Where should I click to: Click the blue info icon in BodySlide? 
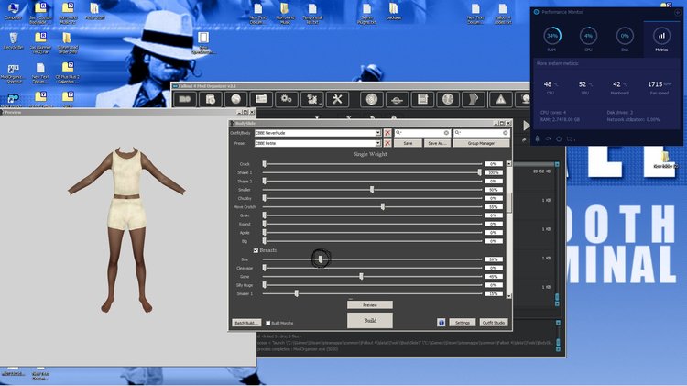[442, 323]
